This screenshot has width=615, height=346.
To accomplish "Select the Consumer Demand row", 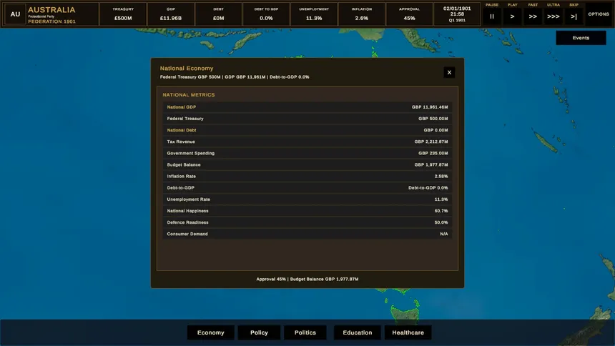I will (307, 234).
